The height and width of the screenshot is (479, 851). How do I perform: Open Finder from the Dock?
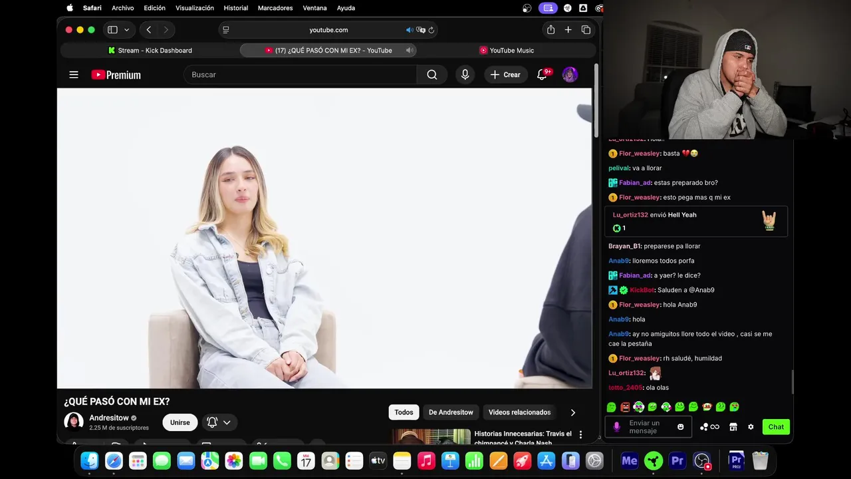tap(90, 460)
